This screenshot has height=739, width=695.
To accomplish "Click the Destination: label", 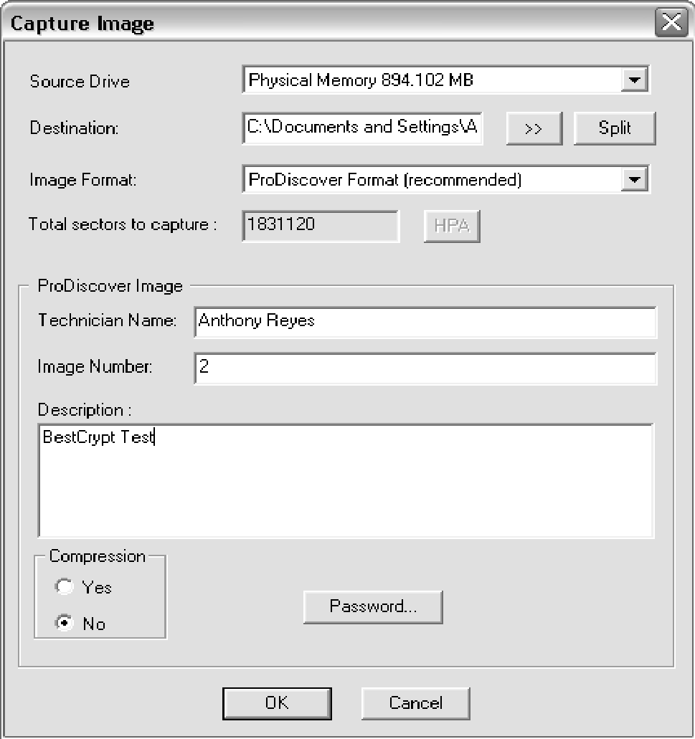I will pos(74,128).
